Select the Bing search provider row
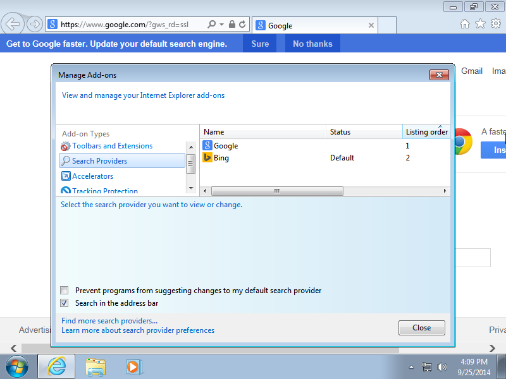The width and height of the screenshot is (506, 379). pos(325,157)
